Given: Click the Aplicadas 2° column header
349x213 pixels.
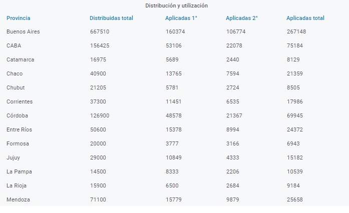Looking at the screenshot, I should pyautogui.click(x=242, y=18).
